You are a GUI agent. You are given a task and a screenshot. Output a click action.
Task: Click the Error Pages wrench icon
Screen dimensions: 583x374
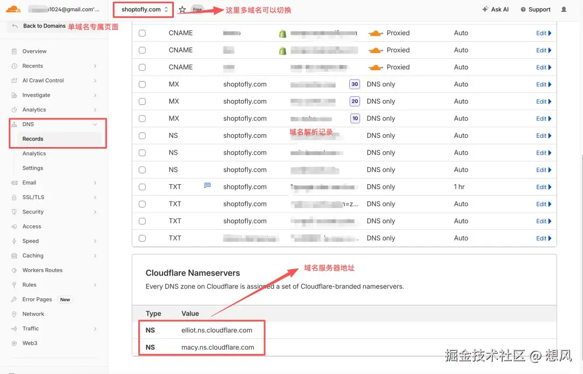coord(14,299)
